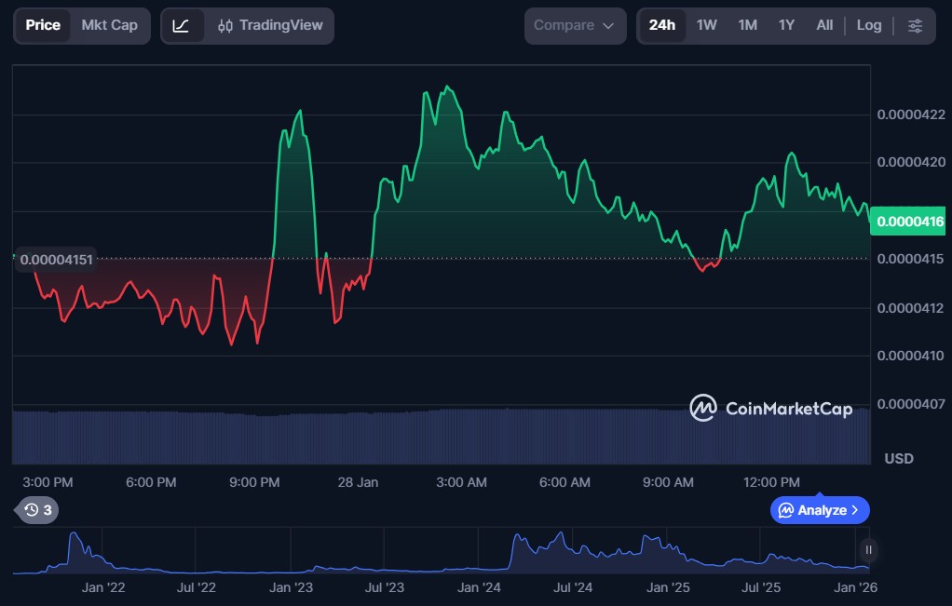This screenshot has width=952, height=606.
Task: Click the range selector pause handle
Action: tap(868, 549)
